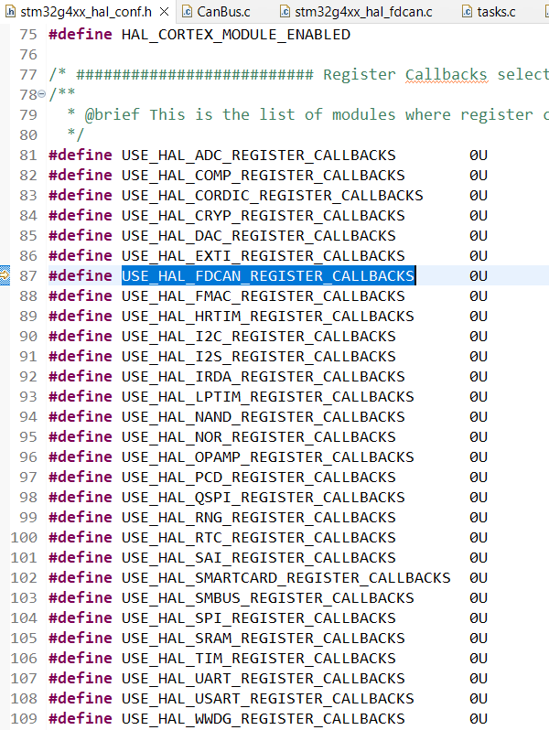Close the stm32g4xx_hal_conf.h tab
The height and width of the screenshot is (730, 549).
pyautogui.click(x=165, y=12)
